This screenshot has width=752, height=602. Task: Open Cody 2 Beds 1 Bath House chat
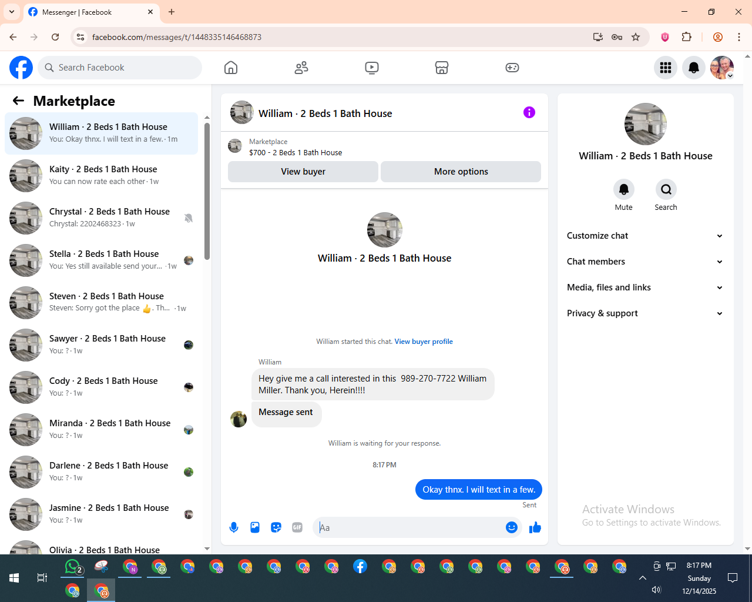point(101,387)
